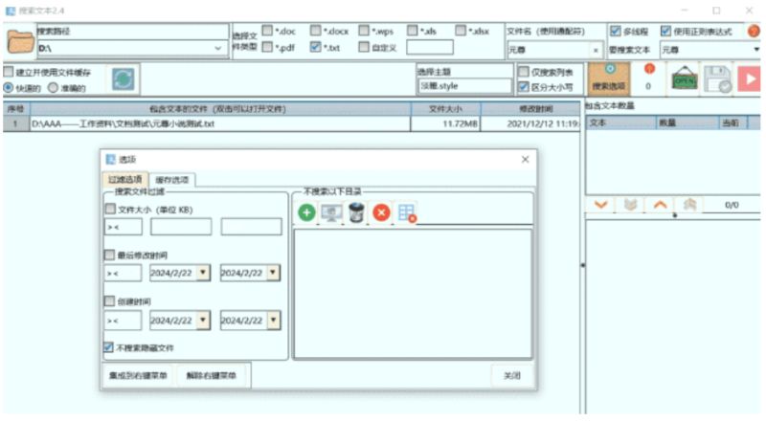This screenshot has width=766, height=421.
Task: Click the first file size value field
Action: [181, 227]
